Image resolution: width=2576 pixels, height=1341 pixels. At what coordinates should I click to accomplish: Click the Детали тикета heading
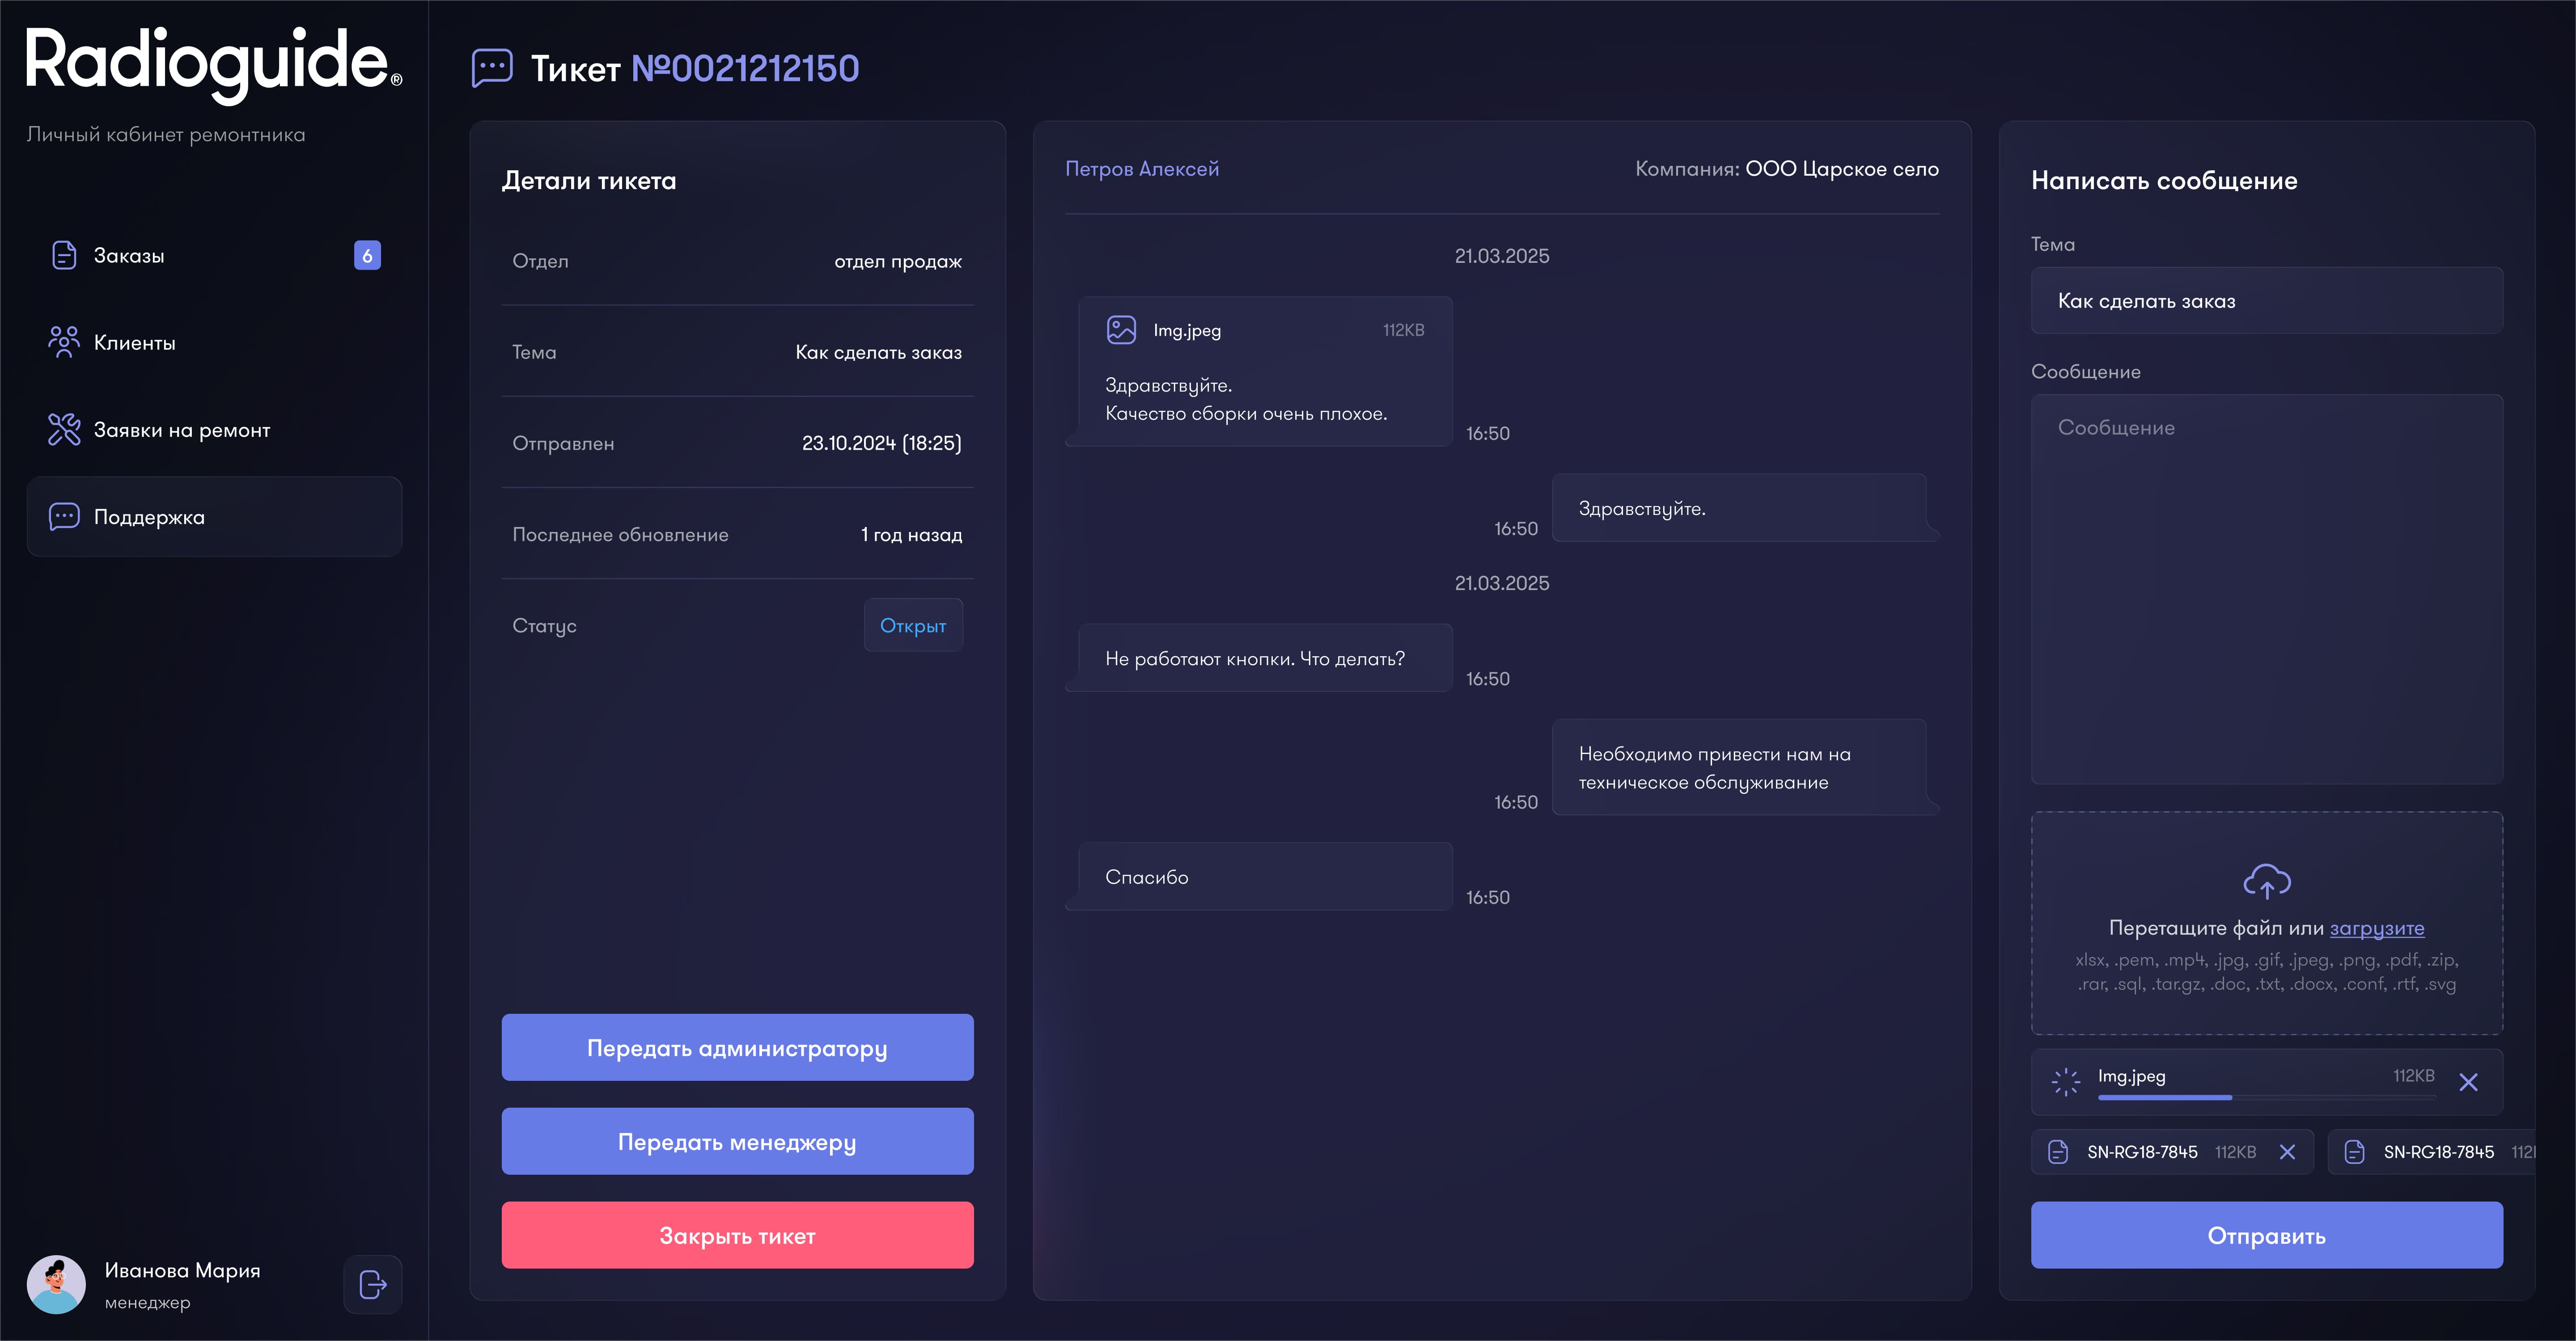click(x=589, y=181)
